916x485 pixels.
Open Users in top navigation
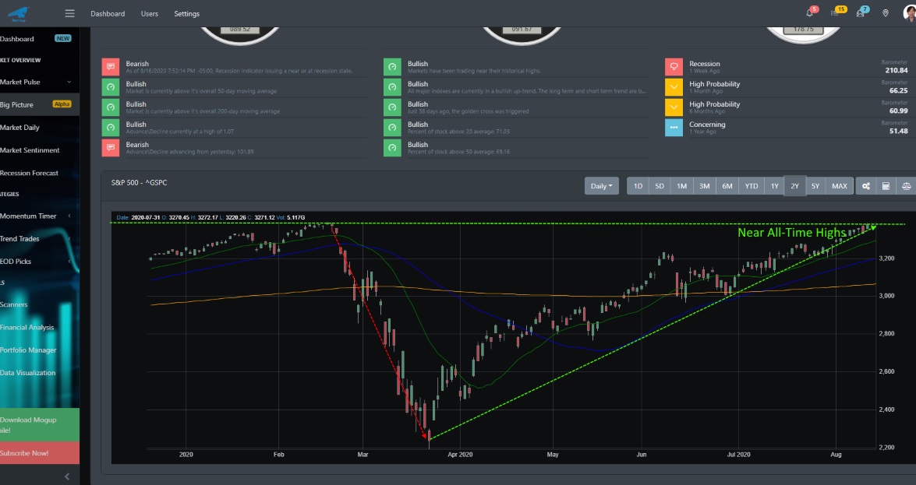(150, 13)
